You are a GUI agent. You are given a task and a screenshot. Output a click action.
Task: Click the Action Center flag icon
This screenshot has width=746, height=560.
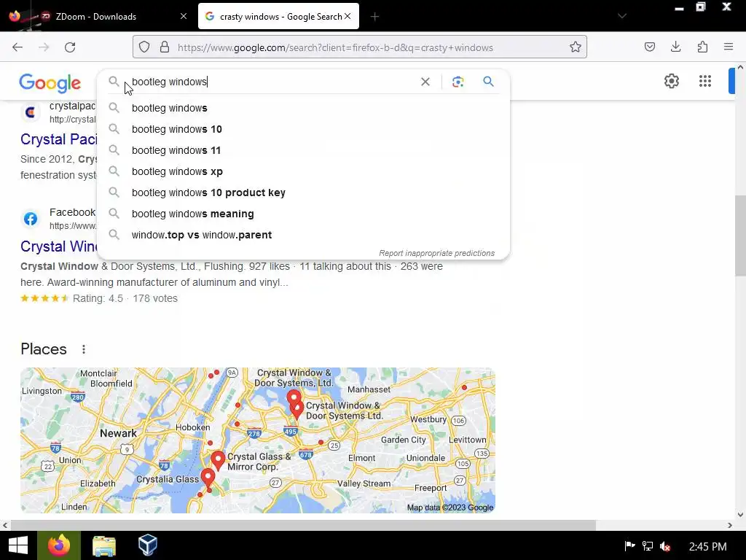(x=630, y=545)
